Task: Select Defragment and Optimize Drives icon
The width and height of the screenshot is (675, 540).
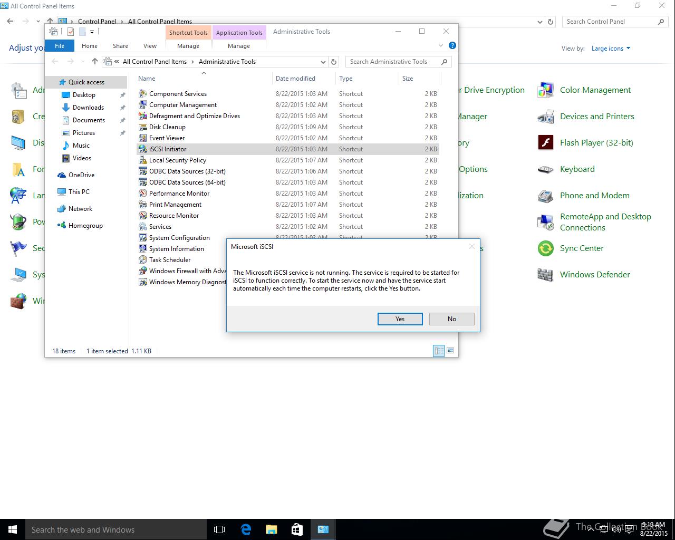Action: pos(142,116)
